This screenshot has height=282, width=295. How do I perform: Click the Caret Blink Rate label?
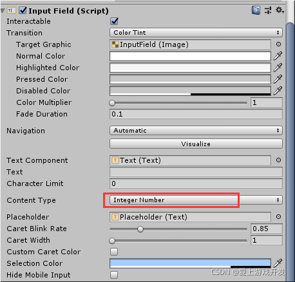tap(37, 229)
